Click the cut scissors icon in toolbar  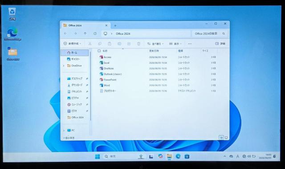pos(90,44)
